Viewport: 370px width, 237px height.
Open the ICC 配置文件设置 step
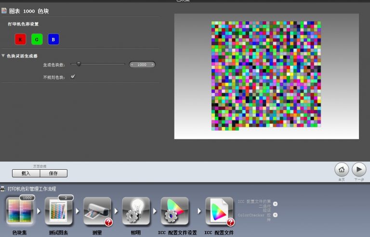click(x=174, y=212)
